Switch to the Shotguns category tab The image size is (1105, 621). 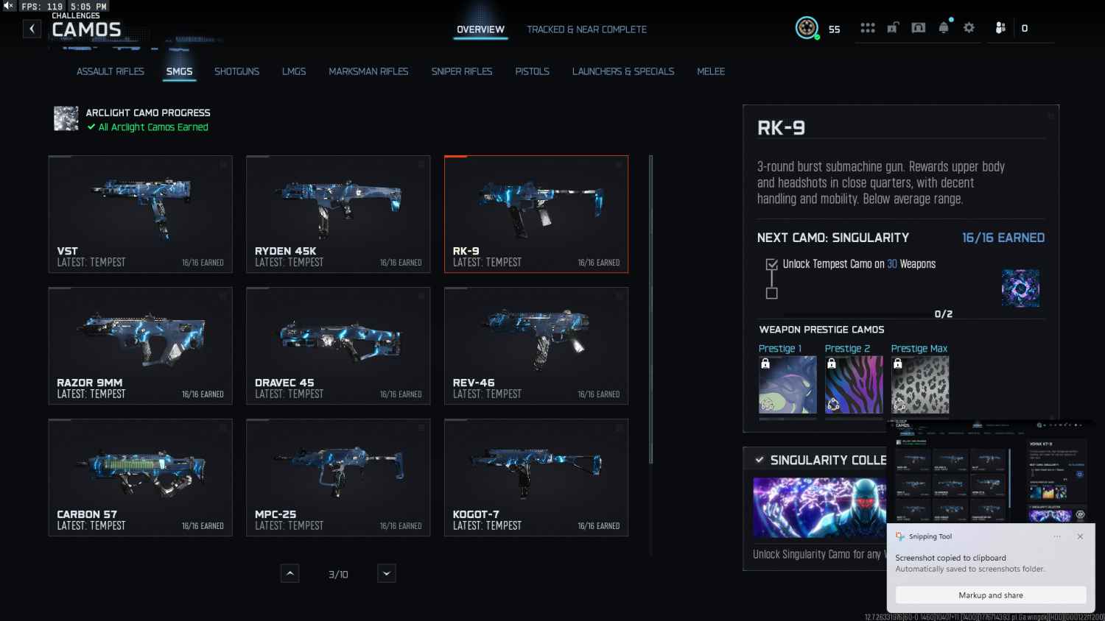click(236, 71)
